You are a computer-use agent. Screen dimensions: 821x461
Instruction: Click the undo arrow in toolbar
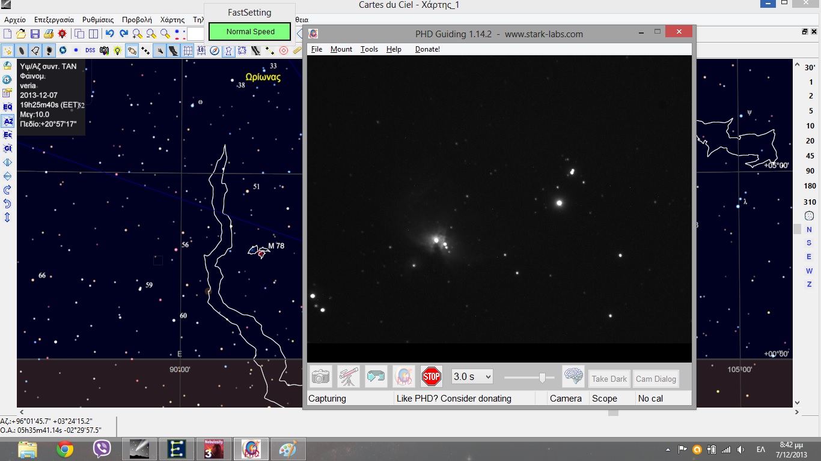click(x=109, y=34)
